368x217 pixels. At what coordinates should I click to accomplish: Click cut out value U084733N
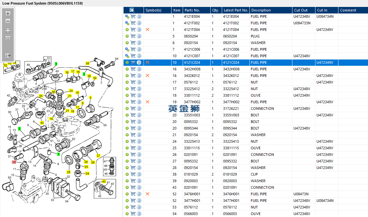coord(302,23)
